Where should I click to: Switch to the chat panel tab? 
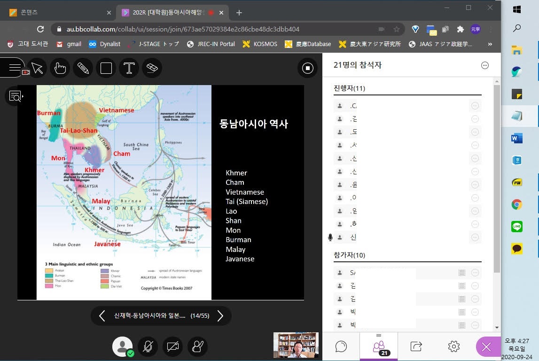click(341, 346)
